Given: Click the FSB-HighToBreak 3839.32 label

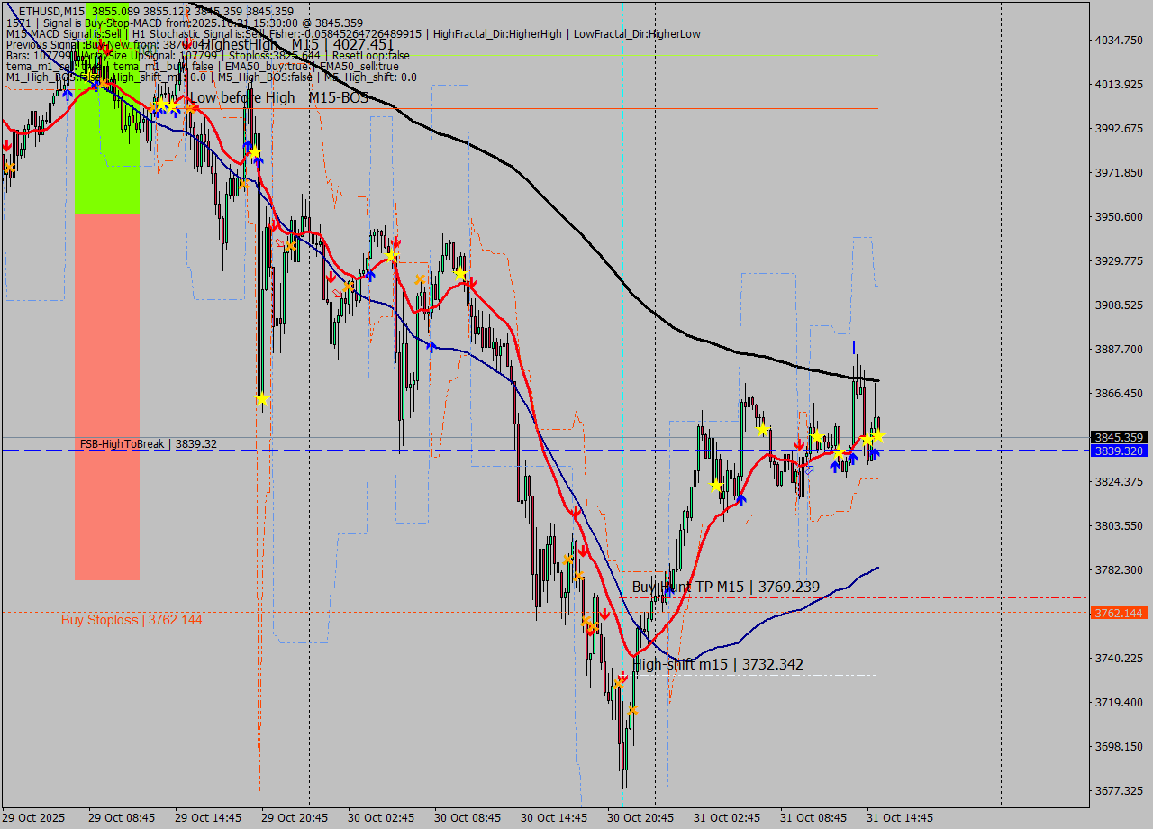Looking at the screenshot, I should coord(148,444).
